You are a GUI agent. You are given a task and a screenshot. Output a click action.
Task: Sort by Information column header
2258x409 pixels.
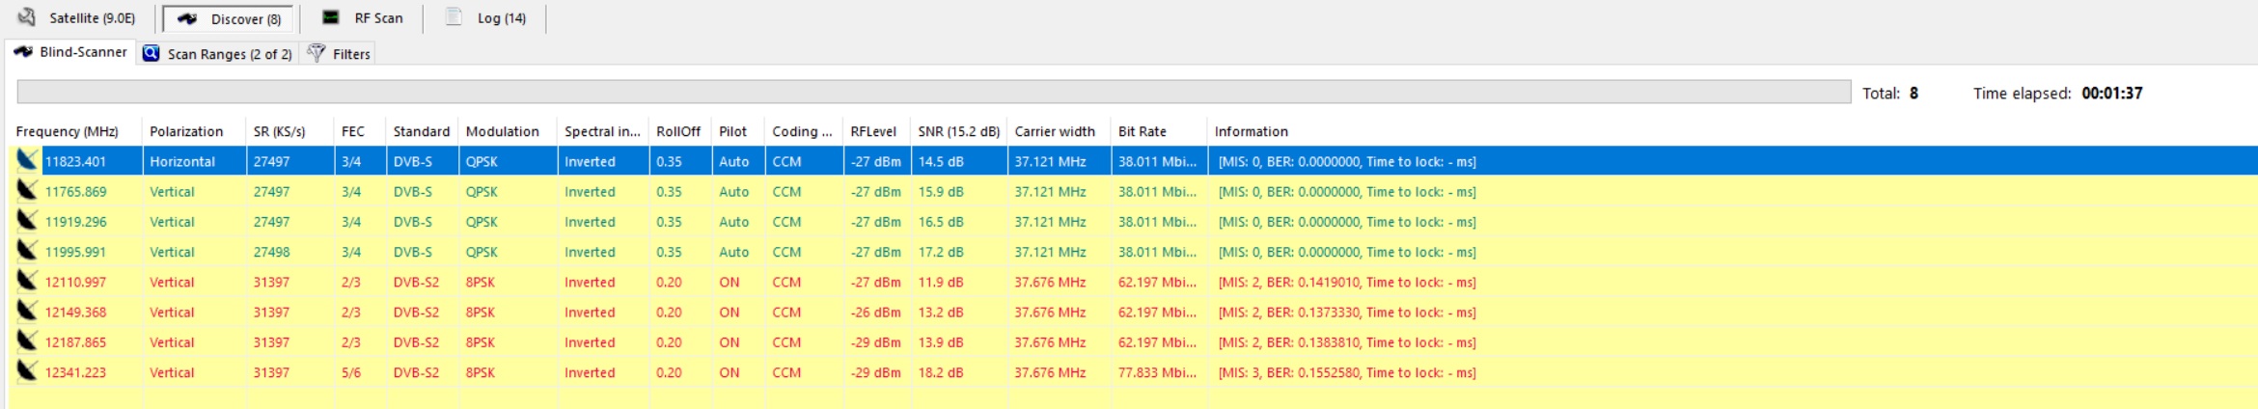point(1251,131)
